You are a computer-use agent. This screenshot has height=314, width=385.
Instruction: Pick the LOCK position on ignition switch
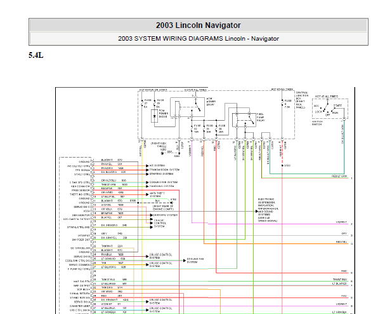(x=318, y=112)
